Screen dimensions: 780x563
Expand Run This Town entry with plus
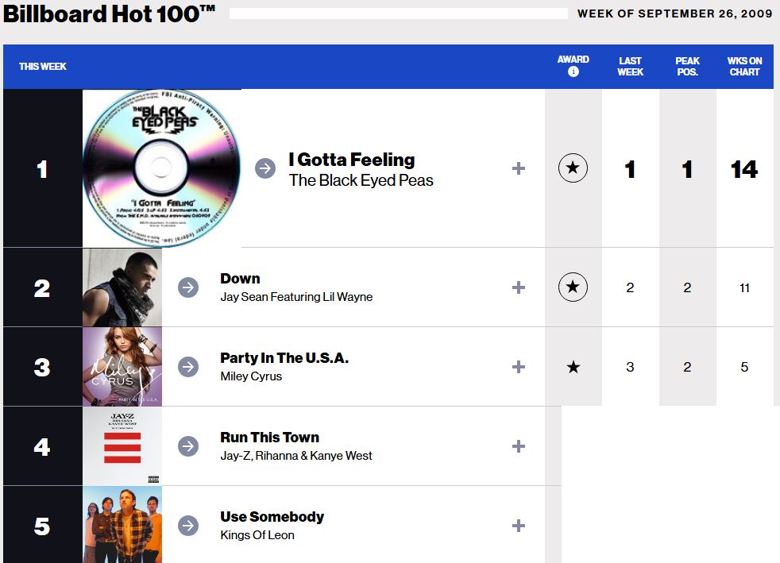pos(519,446)
